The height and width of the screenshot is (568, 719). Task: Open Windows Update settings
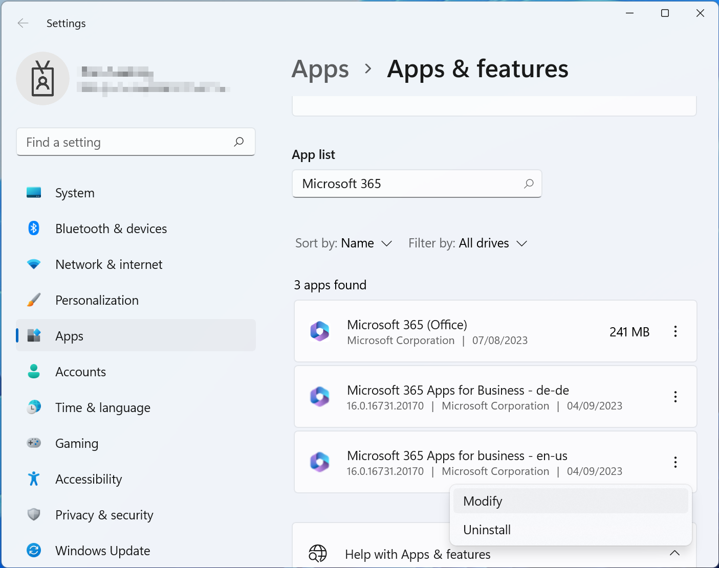coord(136,551)
